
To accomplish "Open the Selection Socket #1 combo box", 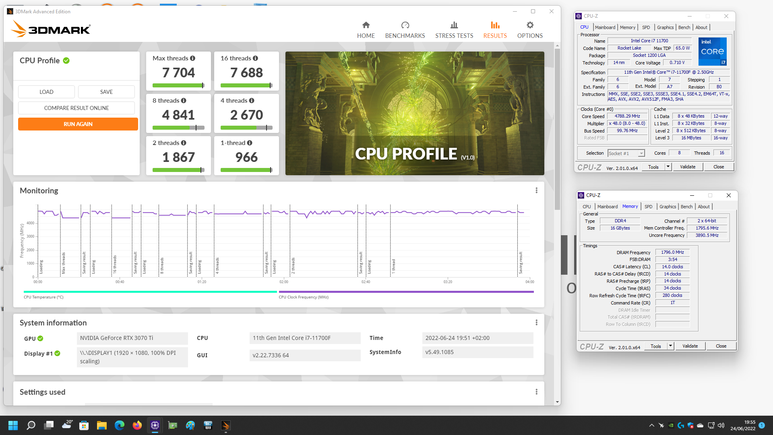I will click(626, 153).
